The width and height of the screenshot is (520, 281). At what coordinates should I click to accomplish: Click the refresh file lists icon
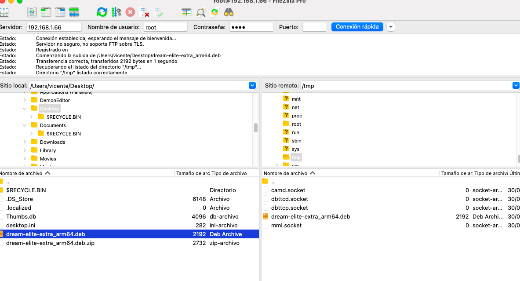click(102, 12)
